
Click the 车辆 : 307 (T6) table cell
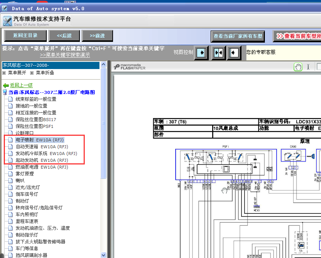pos(206,122)
